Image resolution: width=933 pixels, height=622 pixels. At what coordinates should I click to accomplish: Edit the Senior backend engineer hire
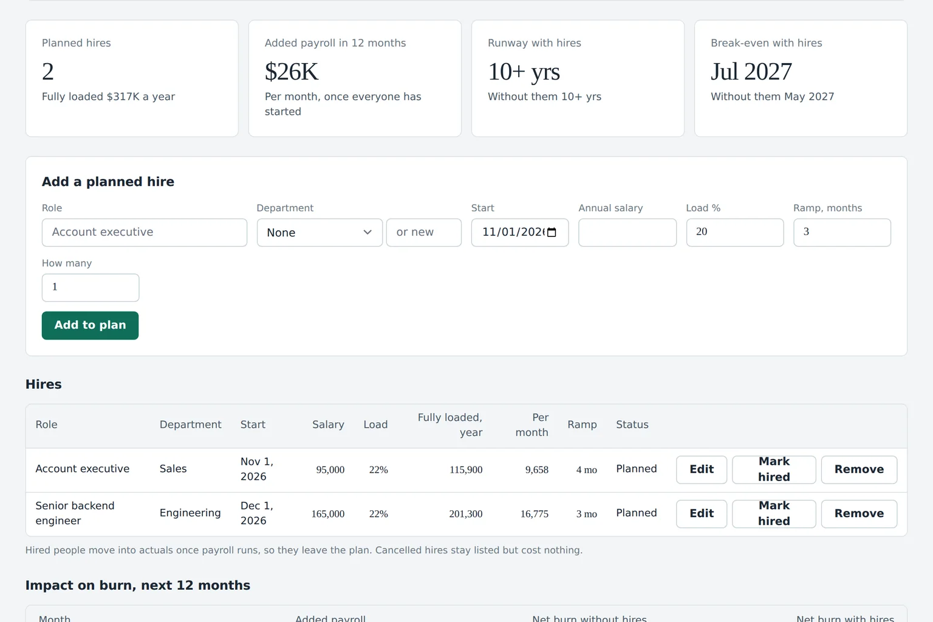click(702, 514)
